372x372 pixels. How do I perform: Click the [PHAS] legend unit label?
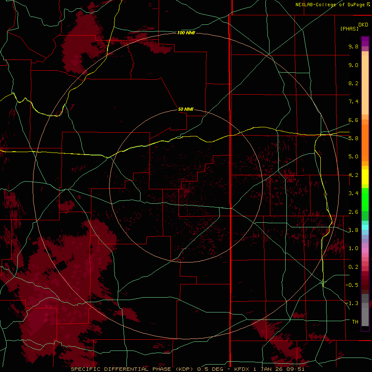pos(349,29)
